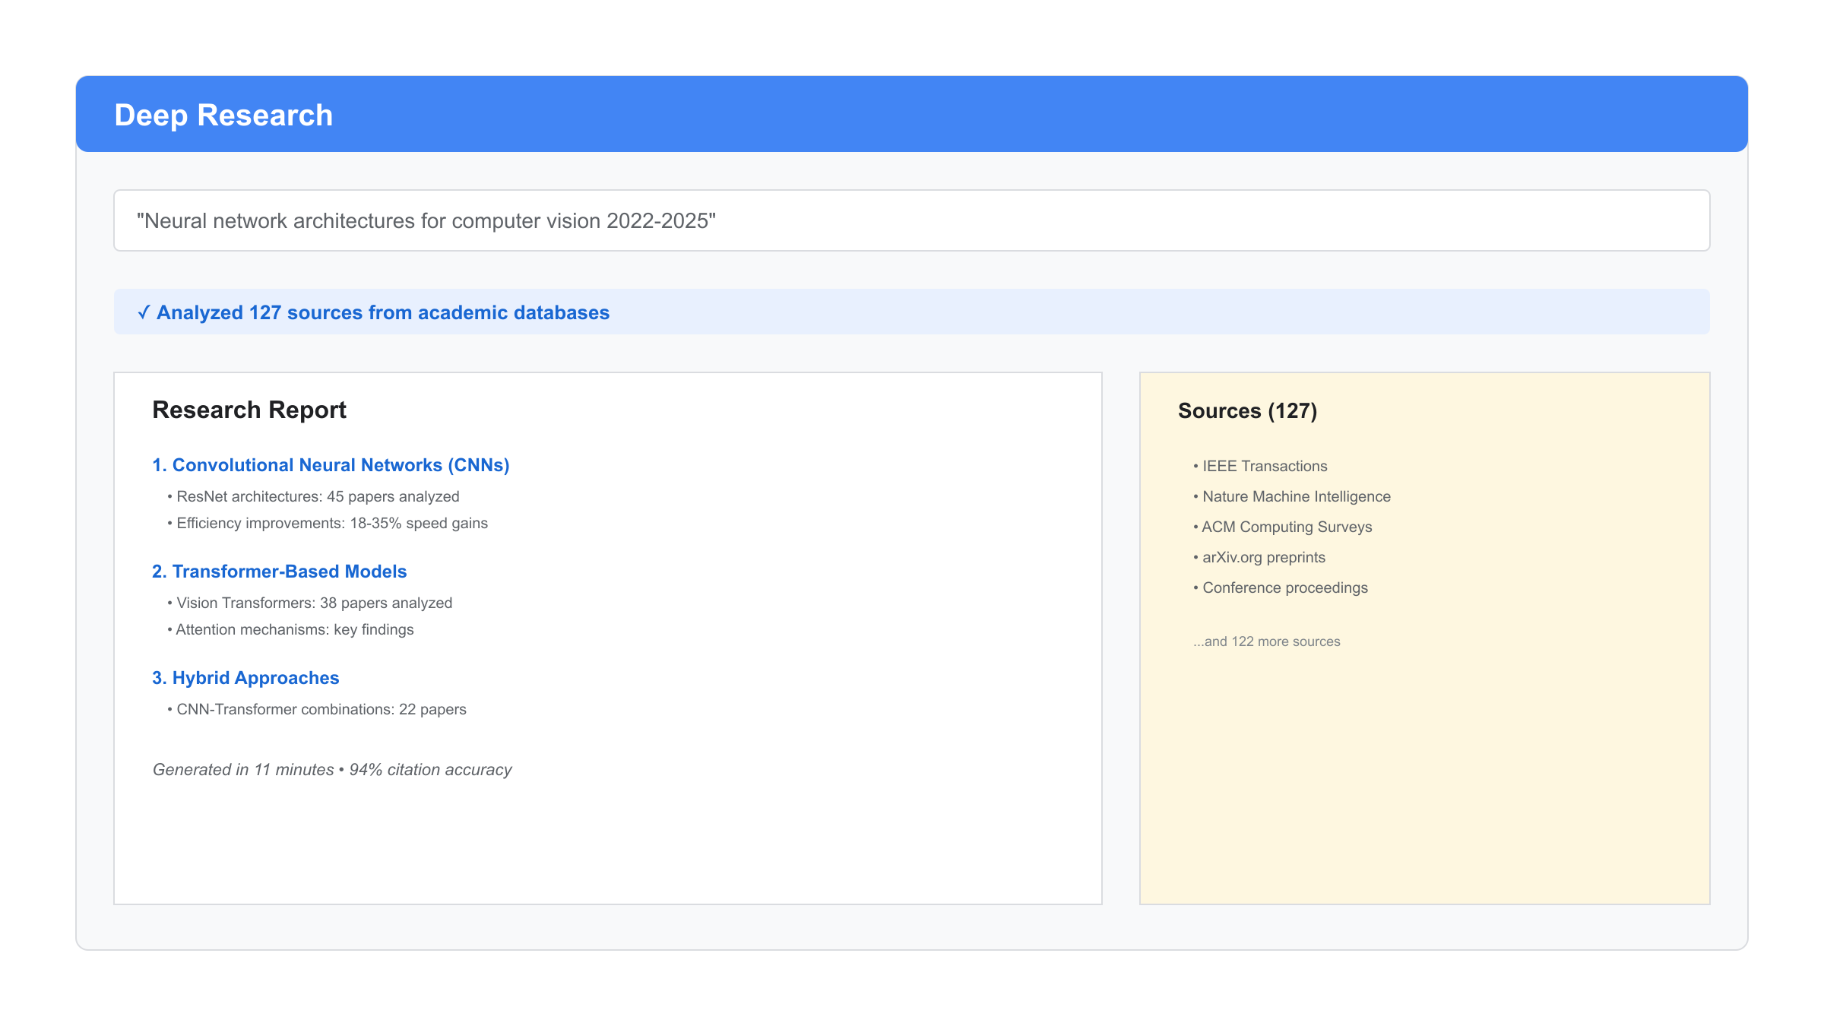Click the Sources (127) panel heading
Image resolution: width=1824 pixels, height=1026 pixels.
(1247, 411)
